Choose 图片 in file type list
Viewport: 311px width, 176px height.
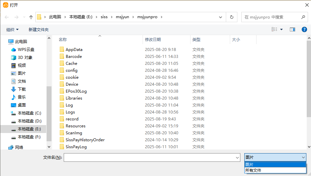(275, 165)
